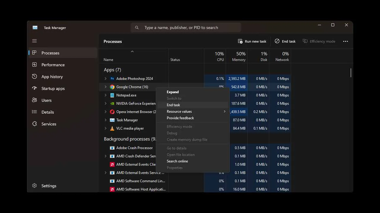This screenshot has width=380, height=213.
Task: Expand the Adobe Photoshop 2024 process group
Action: click(105, 79)
